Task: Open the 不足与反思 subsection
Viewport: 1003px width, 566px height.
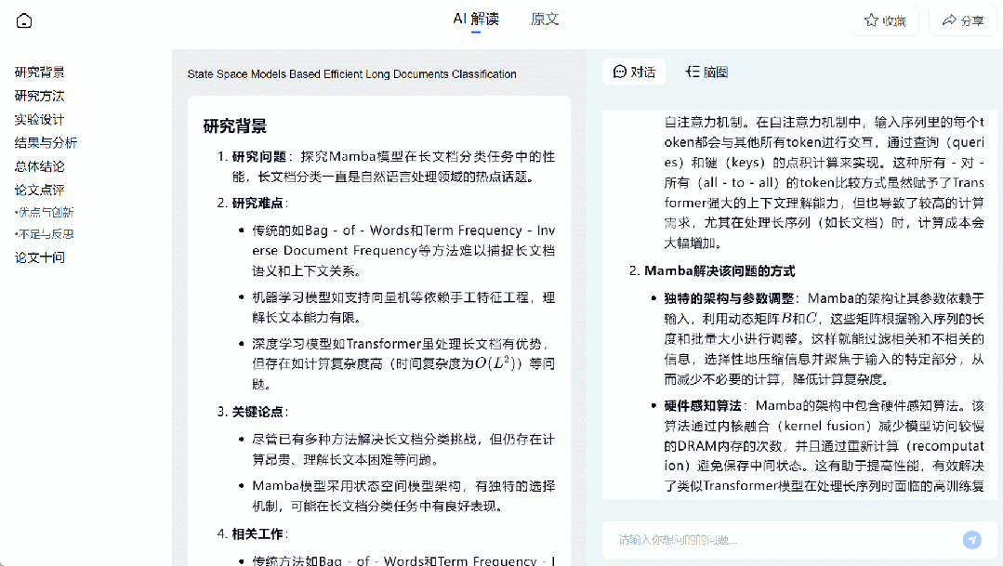Action: click(x=45, y=234)
